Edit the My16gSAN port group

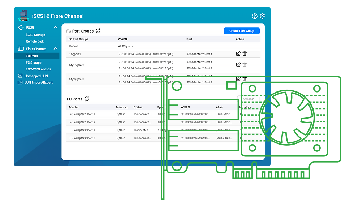[x=238, y=65]
